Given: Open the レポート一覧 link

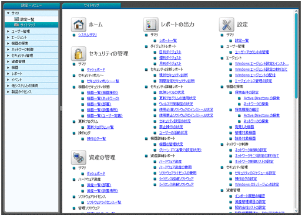Looking at the screenshot, I should pyautogui.click(x=168, y=40).
